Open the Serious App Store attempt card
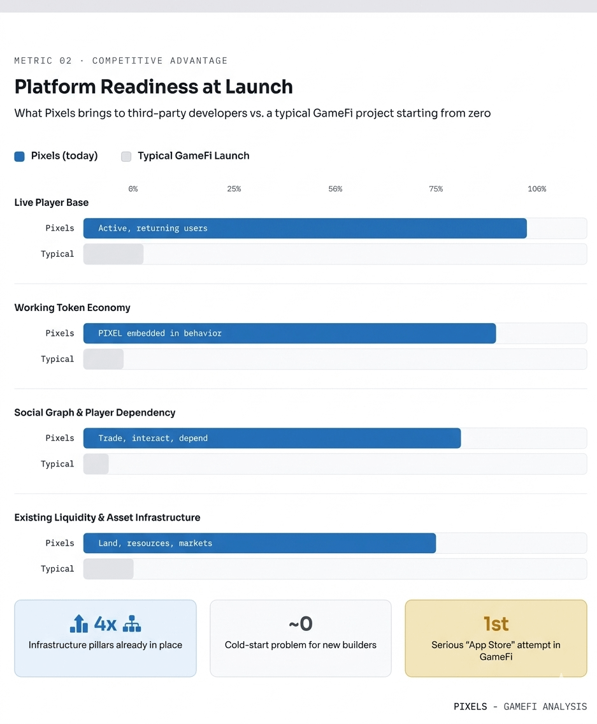The image size is (597, 724). pyautogui.click(x=496, y=638)
